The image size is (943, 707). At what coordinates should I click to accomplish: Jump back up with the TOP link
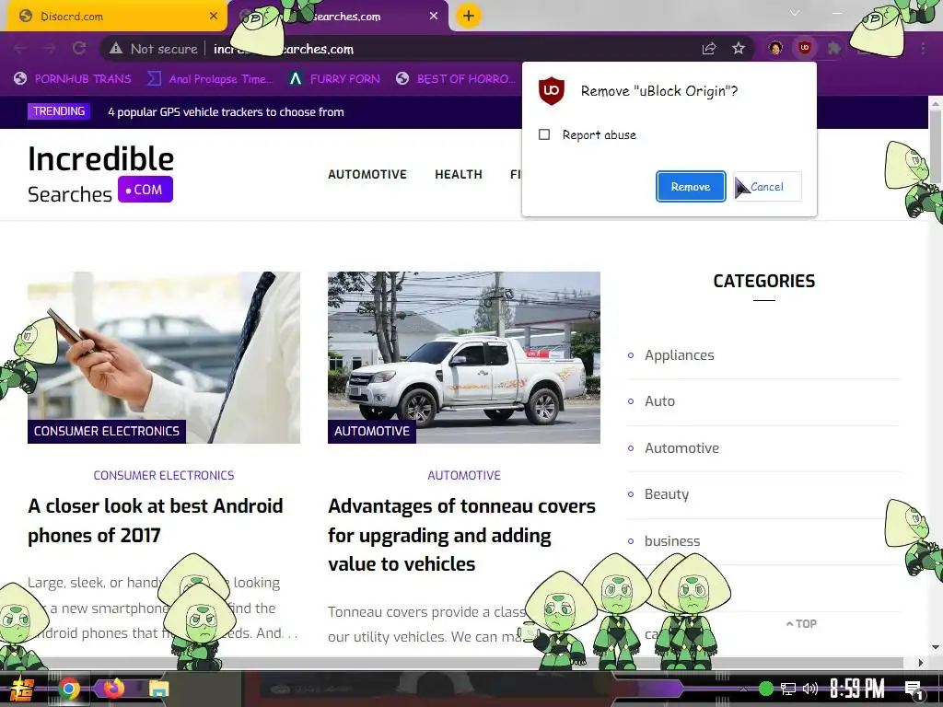802,624
